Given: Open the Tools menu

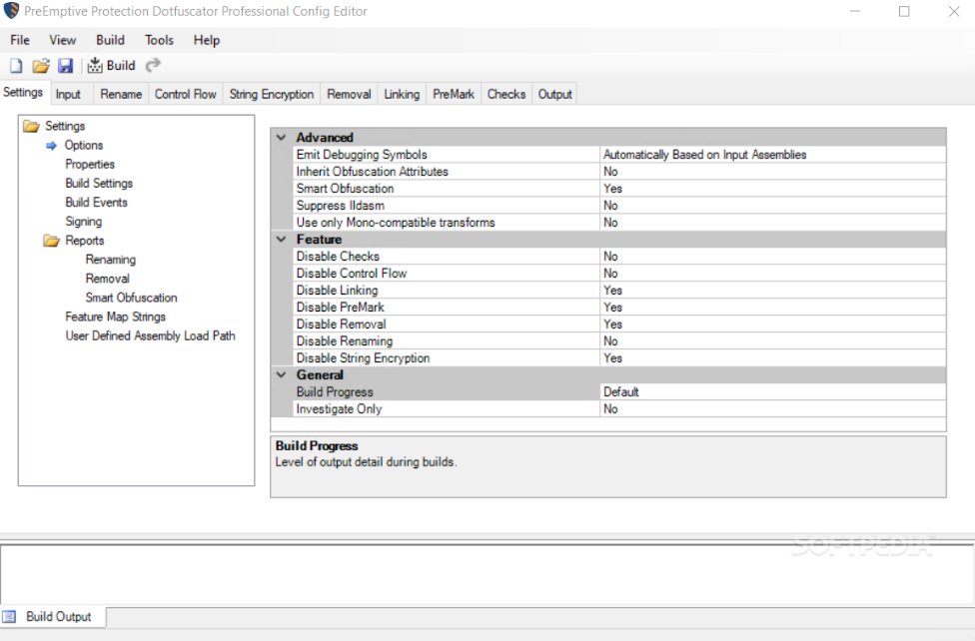Looking at the screenshot, I should pyautogui.click(x=159, y=40).
